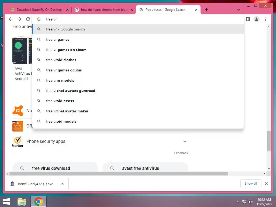Click the Free antivi heading text
Screen dimensions: 276x207
coord(22,27)
